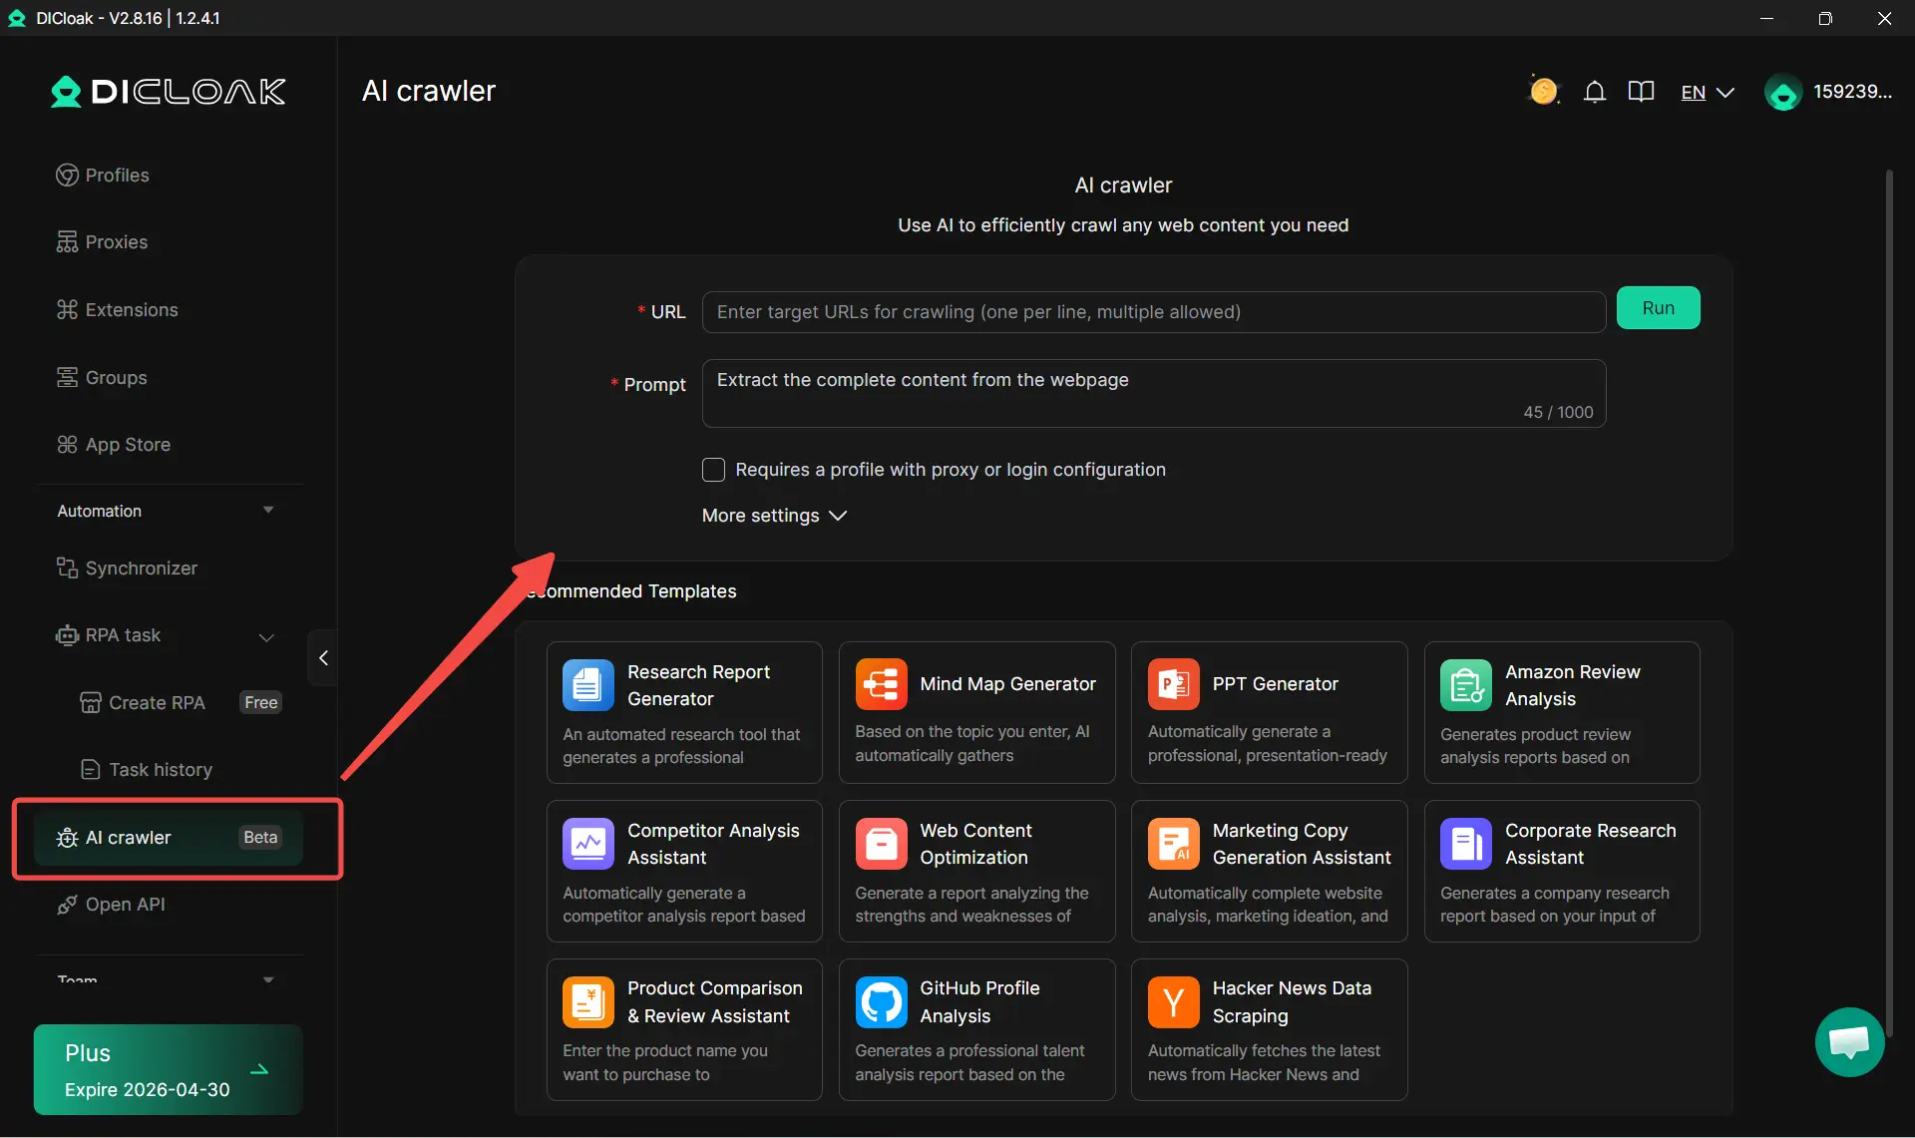Click the GitHub Profile Analysis icon
Screen dimensions: 1915x1138
pos(881,1001)
